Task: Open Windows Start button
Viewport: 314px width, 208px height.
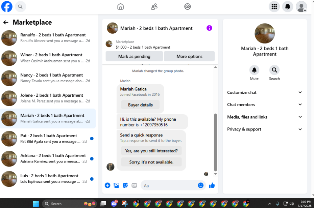Action: tap(36, 204)
